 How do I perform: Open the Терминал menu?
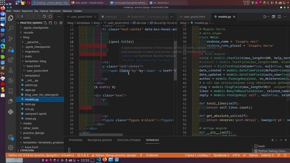tap(67, 11)
